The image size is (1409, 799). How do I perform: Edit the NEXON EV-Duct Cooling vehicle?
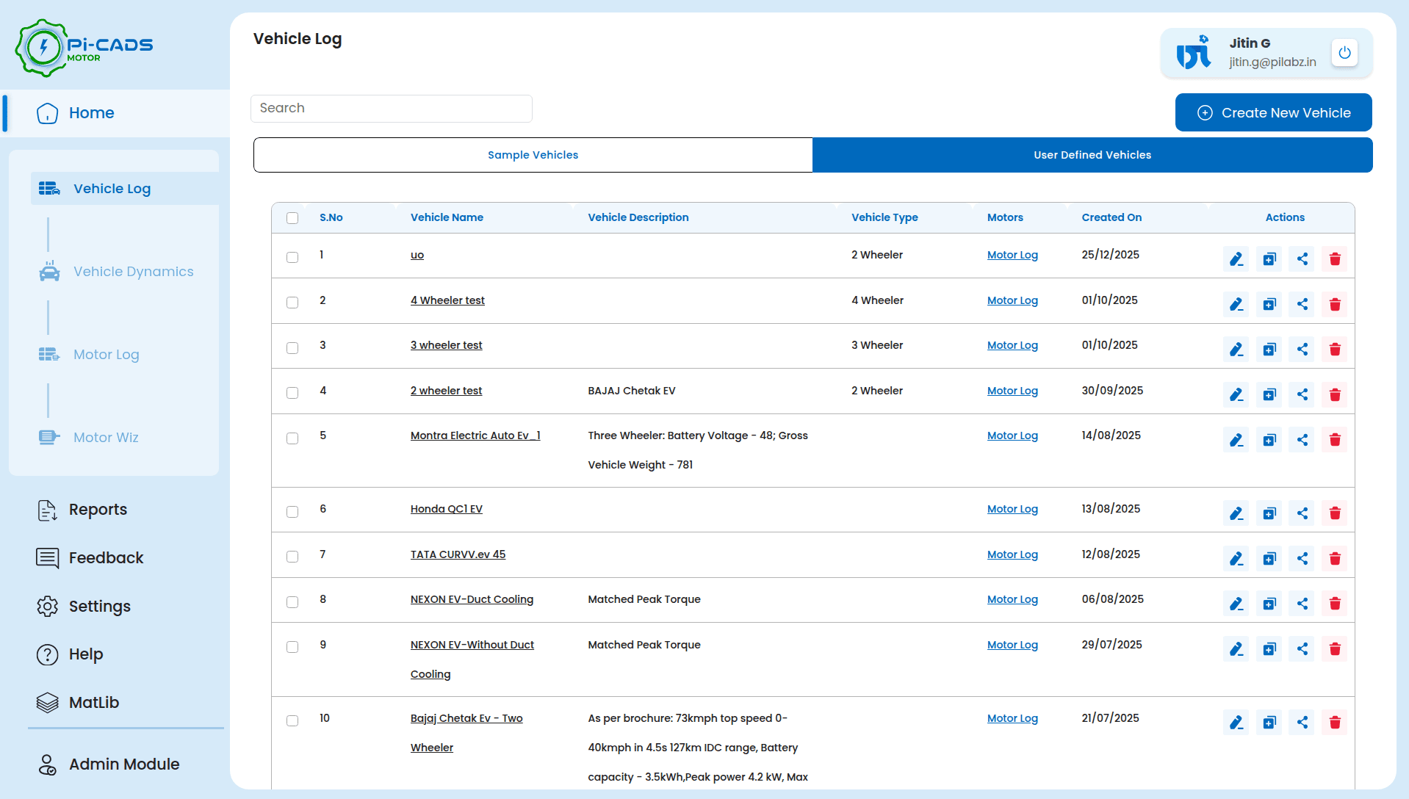tap(1236, 604)
